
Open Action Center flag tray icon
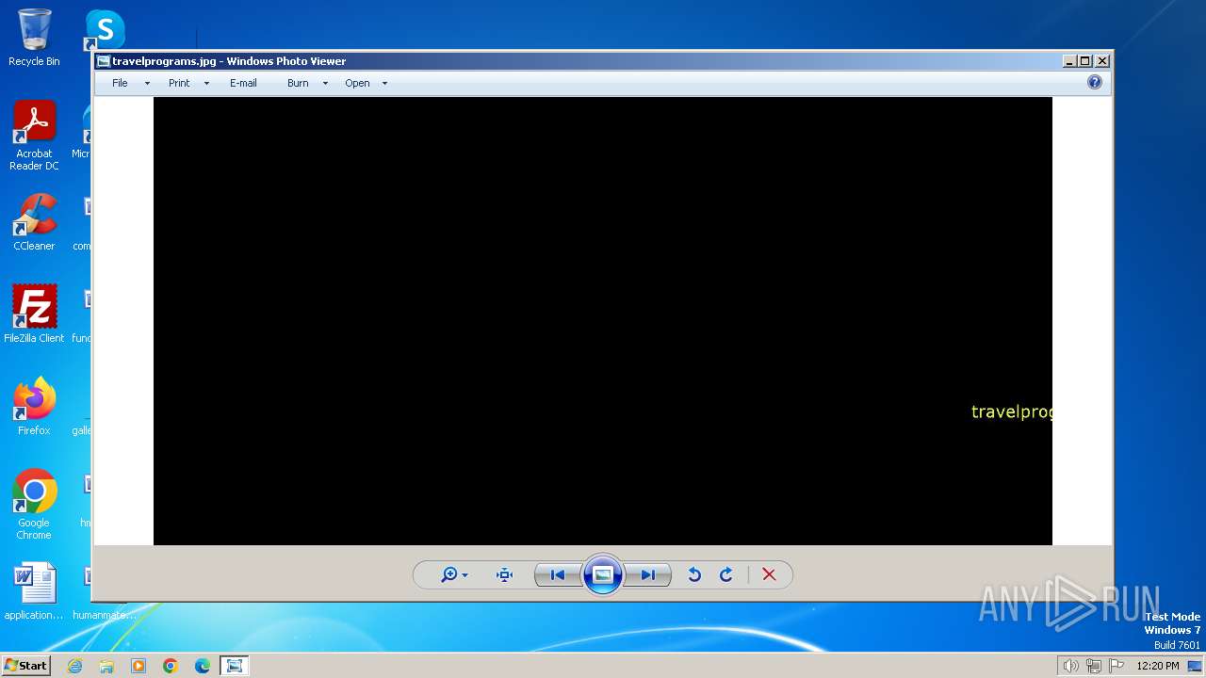pos(1116,666)
